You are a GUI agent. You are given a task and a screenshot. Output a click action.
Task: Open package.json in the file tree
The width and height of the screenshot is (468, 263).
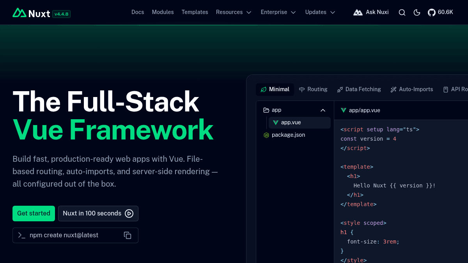point(295,135)
